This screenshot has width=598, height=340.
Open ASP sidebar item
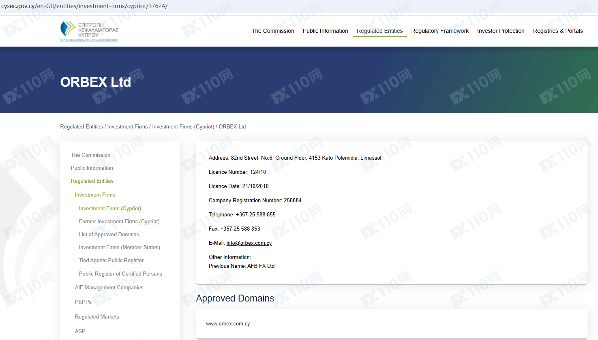[x=80, y=331]
